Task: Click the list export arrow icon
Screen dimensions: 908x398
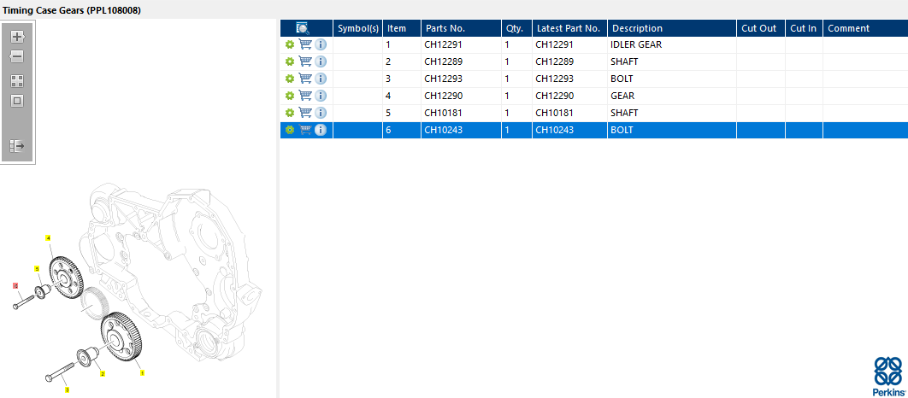Action: point(17,146)
